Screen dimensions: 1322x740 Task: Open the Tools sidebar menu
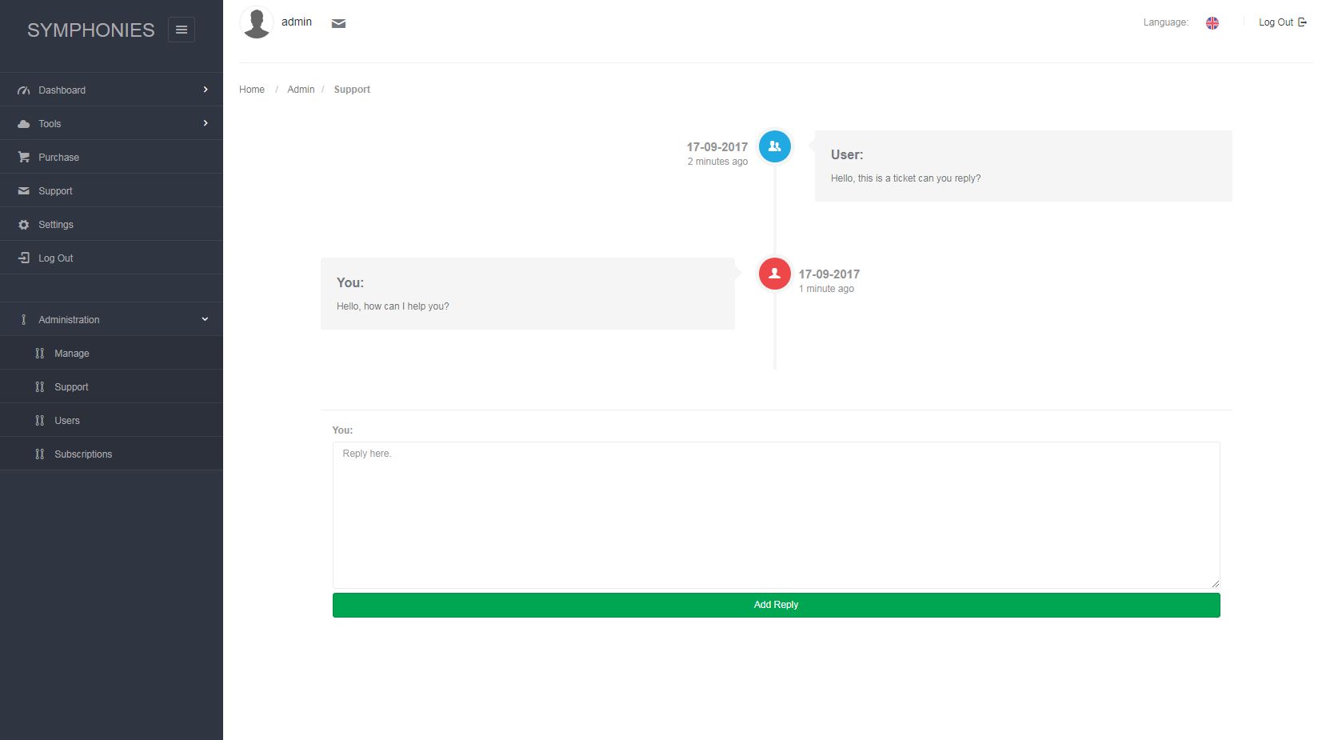point(111,124)
